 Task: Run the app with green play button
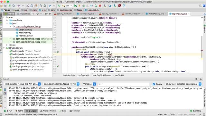pos(75,6)
